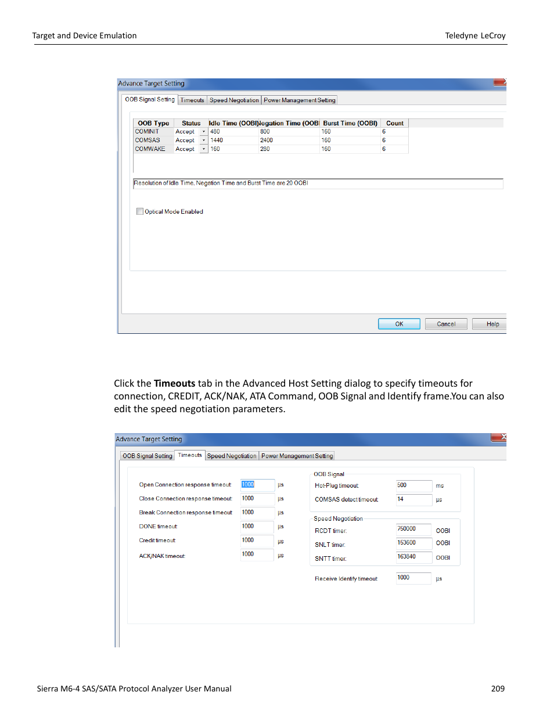Screen dimensions: 554x717
Task: Edit SNTT timer field
Action: (414, 557)
